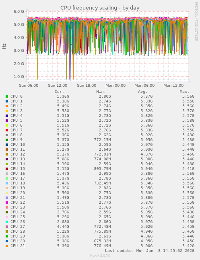Click the 'Hz' vertical axis label

[4, 46]
